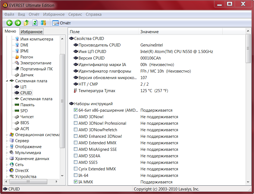This screenshot has height=194, width=254.
Task: Open the Справка menu
Action: [94, 14]
